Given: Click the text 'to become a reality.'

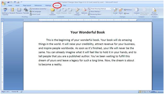Looking at the screenshot, I should click(50, 64).
